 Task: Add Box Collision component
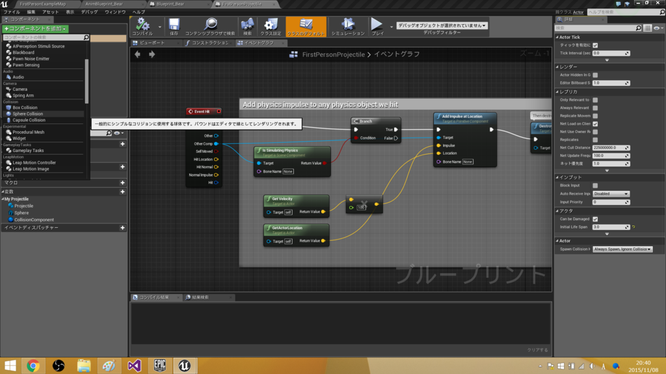pyautogui.click(x=25, y=108)
